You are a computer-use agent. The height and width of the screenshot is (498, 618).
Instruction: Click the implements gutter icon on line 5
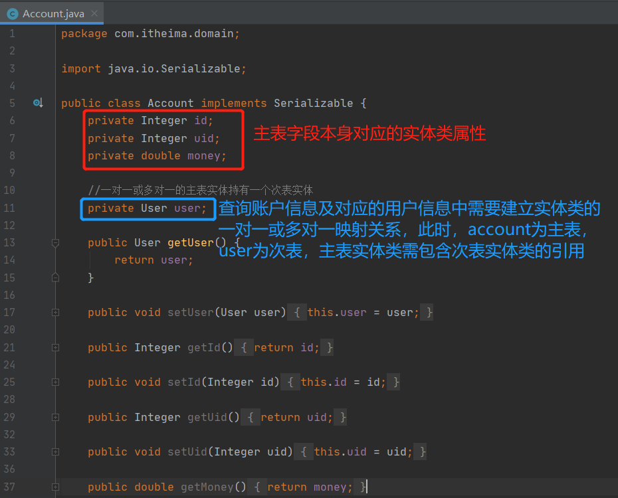(38, 103)
